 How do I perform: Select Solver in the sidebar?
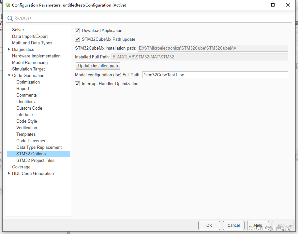coord(18,30)
